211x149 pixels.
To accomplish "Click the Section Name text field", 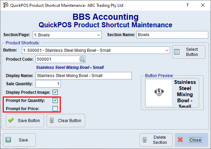I will [172, 35].
